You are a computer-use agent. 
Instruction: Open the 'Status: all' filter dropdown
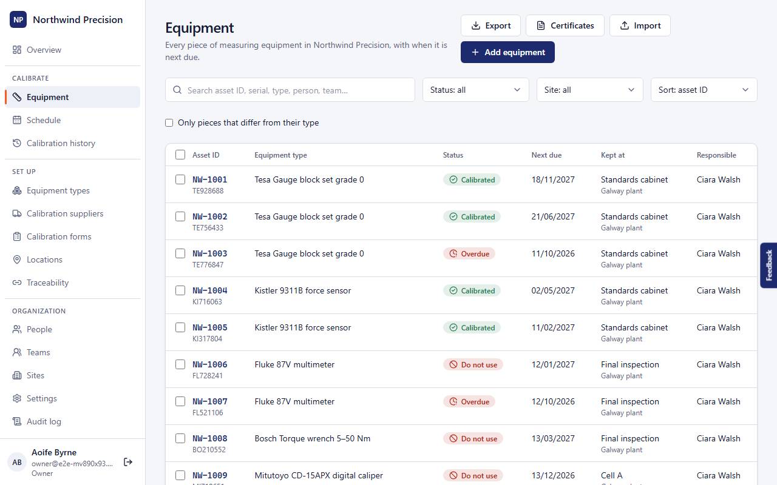tap(476, 90)
